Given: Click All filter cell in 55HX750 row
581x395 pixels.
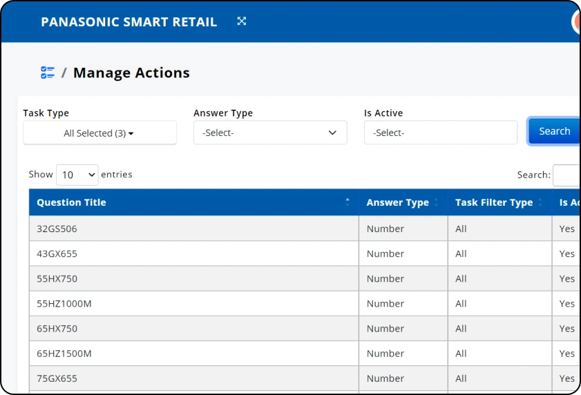Looking at the screenshot, I should click(500, 279).
